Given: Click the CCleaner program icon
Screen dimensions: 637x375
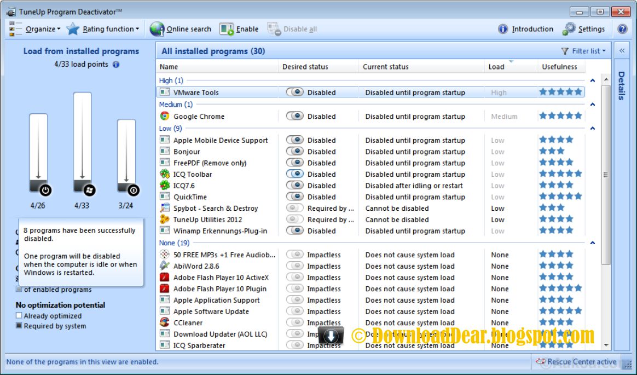Looking at the screenshot, I should (x=165, y=322).
